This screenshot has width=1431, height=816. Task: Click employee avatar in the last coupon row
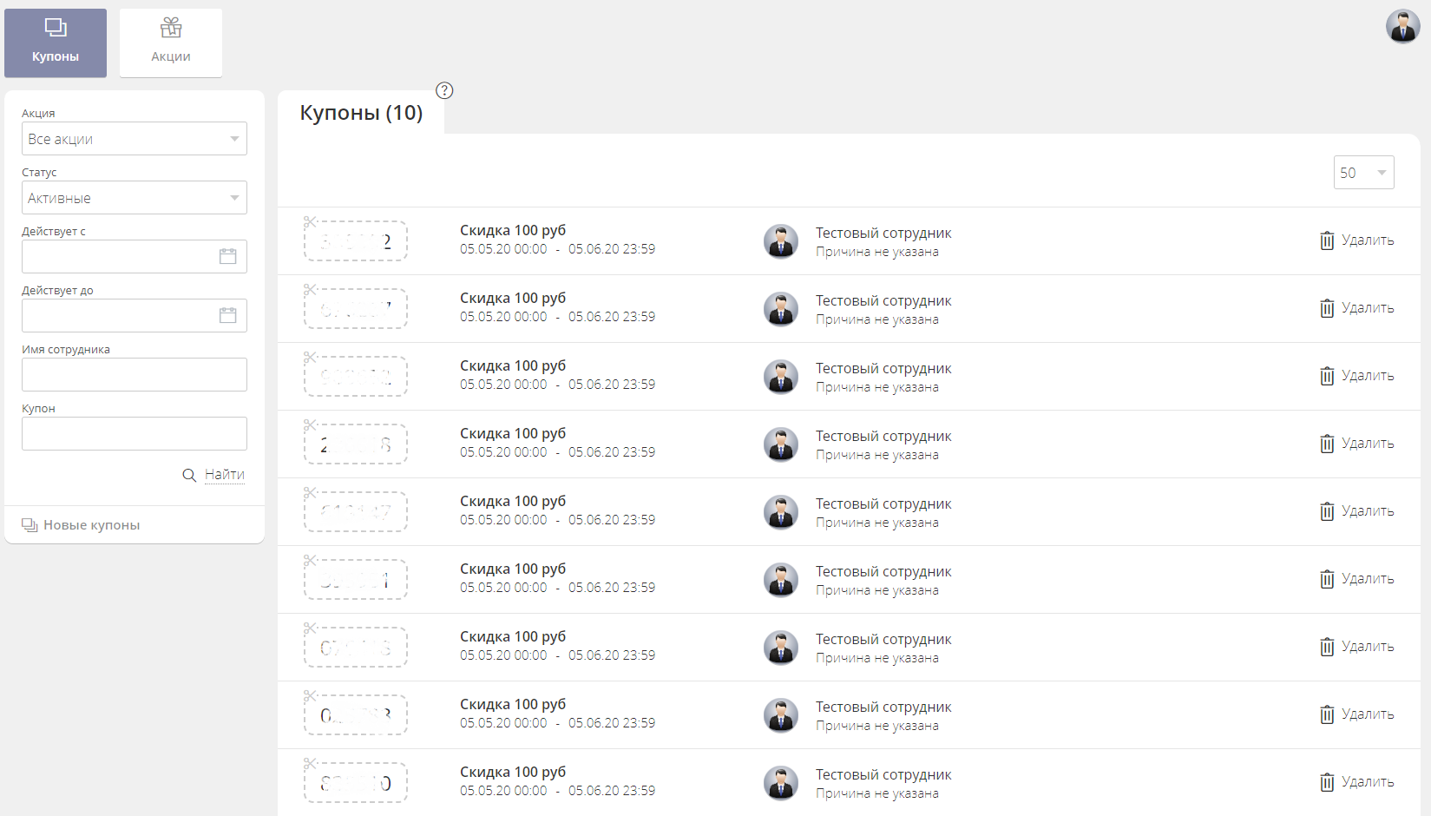coord(781,783)
